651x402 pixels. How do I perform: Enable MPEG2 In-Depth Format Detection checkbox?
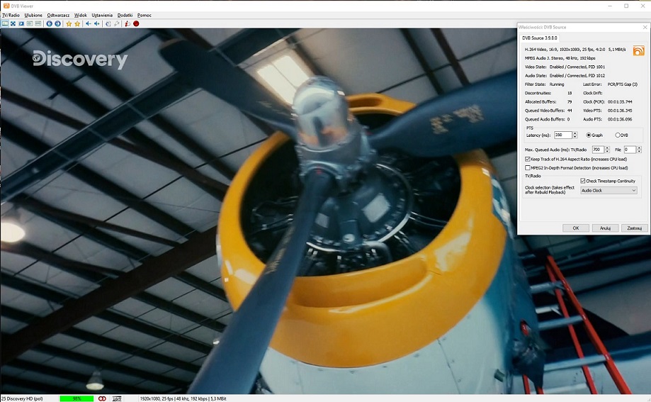577,168
